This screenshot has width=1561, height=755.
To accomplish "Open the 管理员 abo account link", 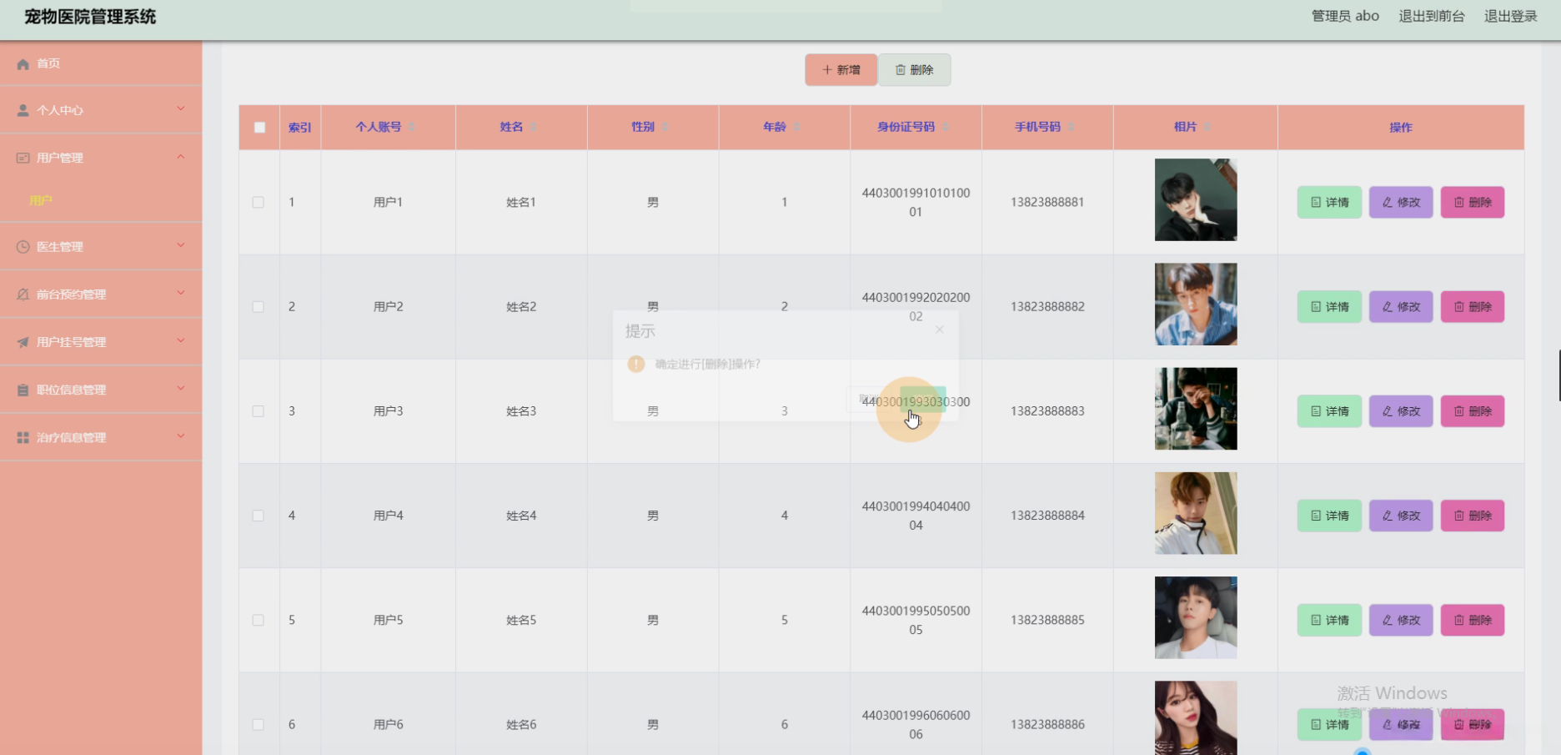I will (1345, 16).
